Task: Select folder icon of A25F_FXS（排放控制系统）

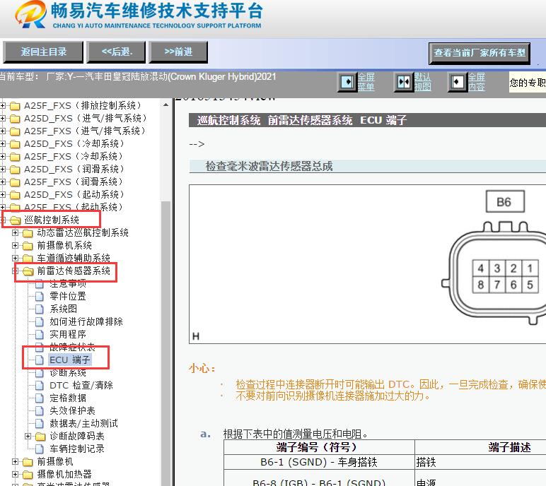Action: click(x=15, y=106)
